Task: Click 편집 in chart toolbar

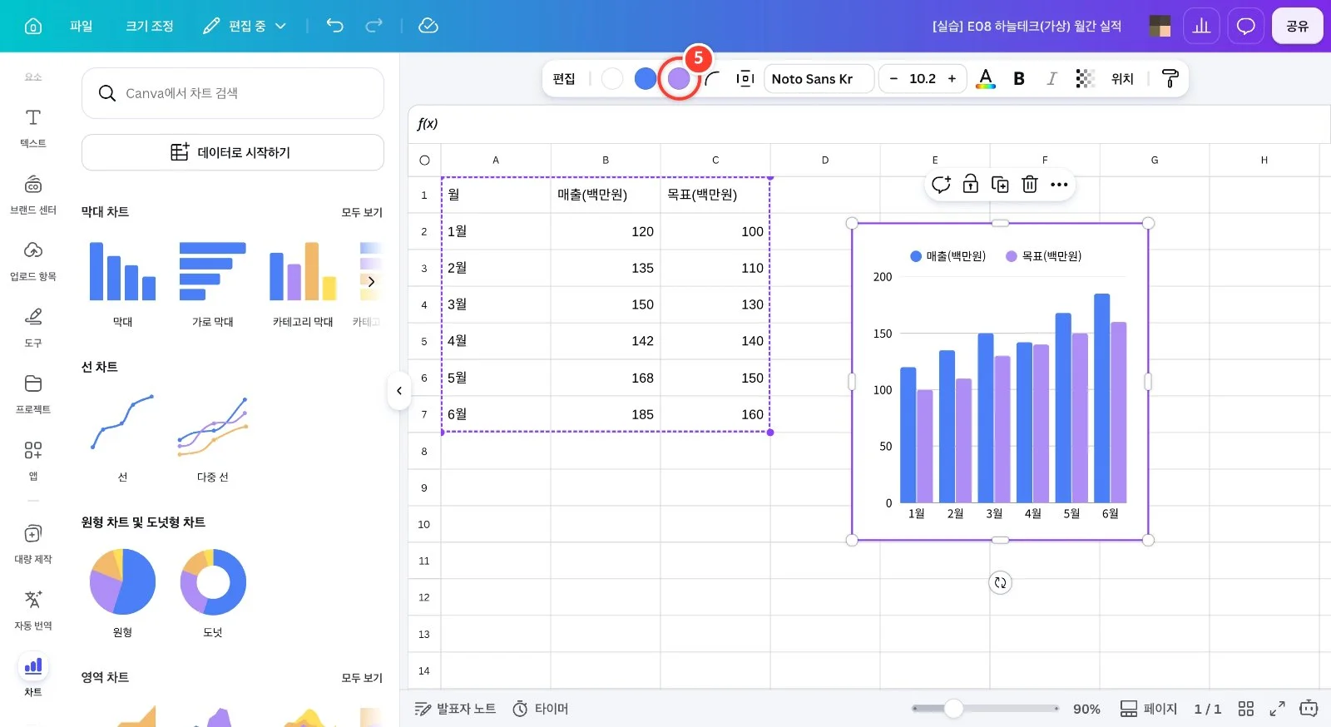Action: click(564, 78)
